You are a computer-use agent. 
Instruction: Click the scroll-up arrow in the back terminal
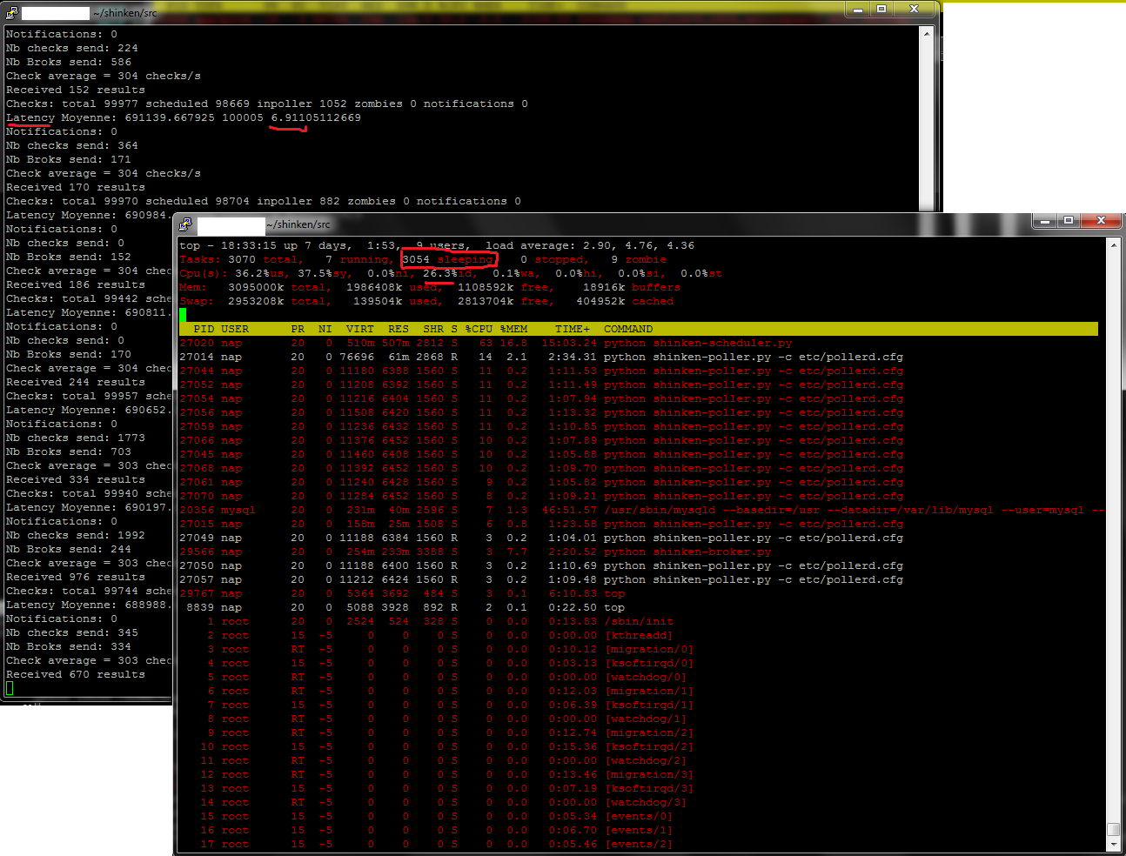(x=926, y=34)
